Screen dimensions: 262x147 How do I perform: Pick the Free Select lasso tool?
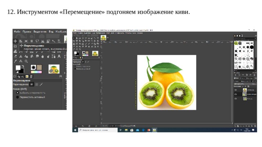pos(37,41)
